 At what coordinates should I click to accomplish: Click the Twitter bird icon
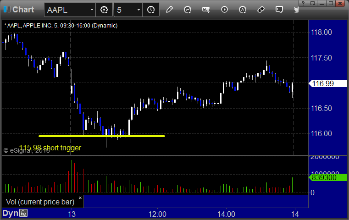coord(296,10)
